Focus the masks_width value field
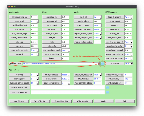Viewport: 144px width, 116px height. point(97,21)
